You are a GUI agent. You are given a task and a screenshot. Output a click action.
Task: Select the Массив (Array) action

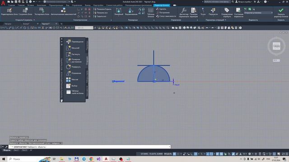[72, 80]
